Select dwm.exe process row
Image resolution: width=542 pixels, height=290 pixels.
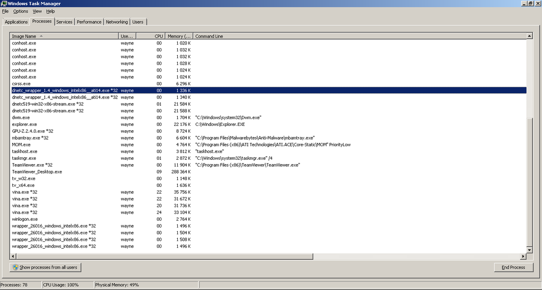(x=268, y=117)
